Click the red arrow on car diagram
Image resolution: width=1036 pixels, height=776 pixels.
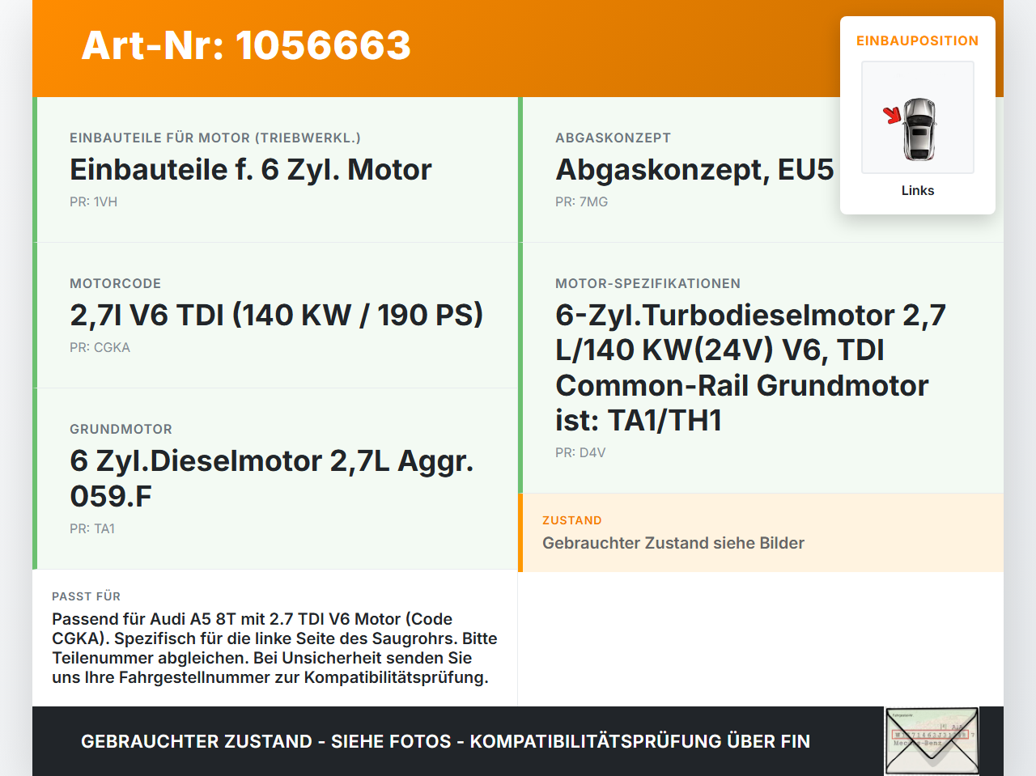pos(892,115)
